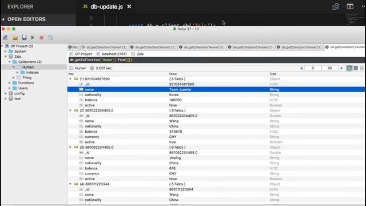Click the 'Zsls' breadcrumb above query
366x206 pixels.
(x=140, y=54)
